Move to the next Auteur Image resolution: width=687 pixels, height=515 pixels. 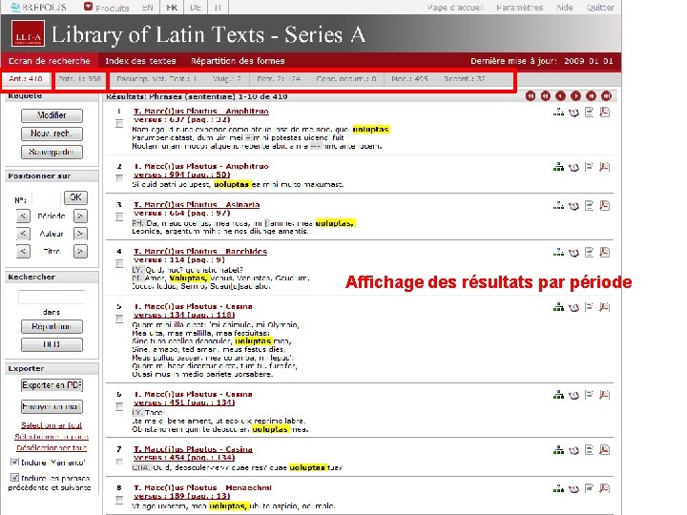click(x=80, y=234)
